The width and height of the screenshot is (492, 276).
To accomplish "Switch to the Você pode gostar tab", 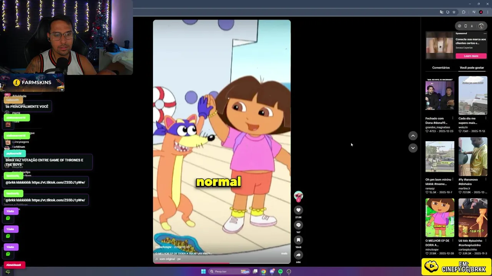I will [472, 67].
